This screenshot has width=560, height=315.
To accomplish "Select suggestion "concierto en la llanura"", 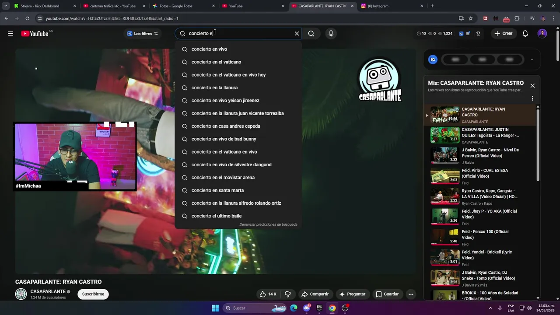I will [238, 87].
